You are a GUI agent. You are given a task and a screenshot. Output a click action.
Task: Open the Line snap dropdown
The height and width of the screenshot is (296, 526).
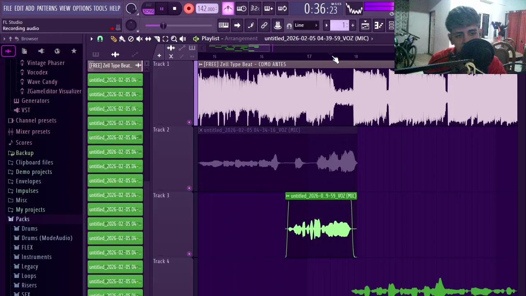pyautogui.click(x=306, y=25)
